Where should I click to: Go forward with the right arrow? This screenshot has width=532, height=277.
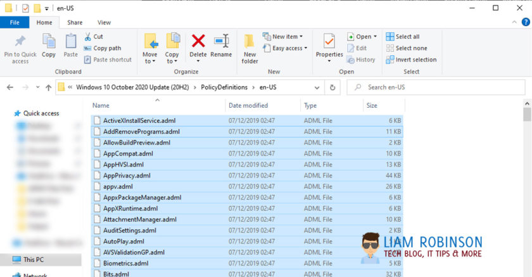coord(25,87)
